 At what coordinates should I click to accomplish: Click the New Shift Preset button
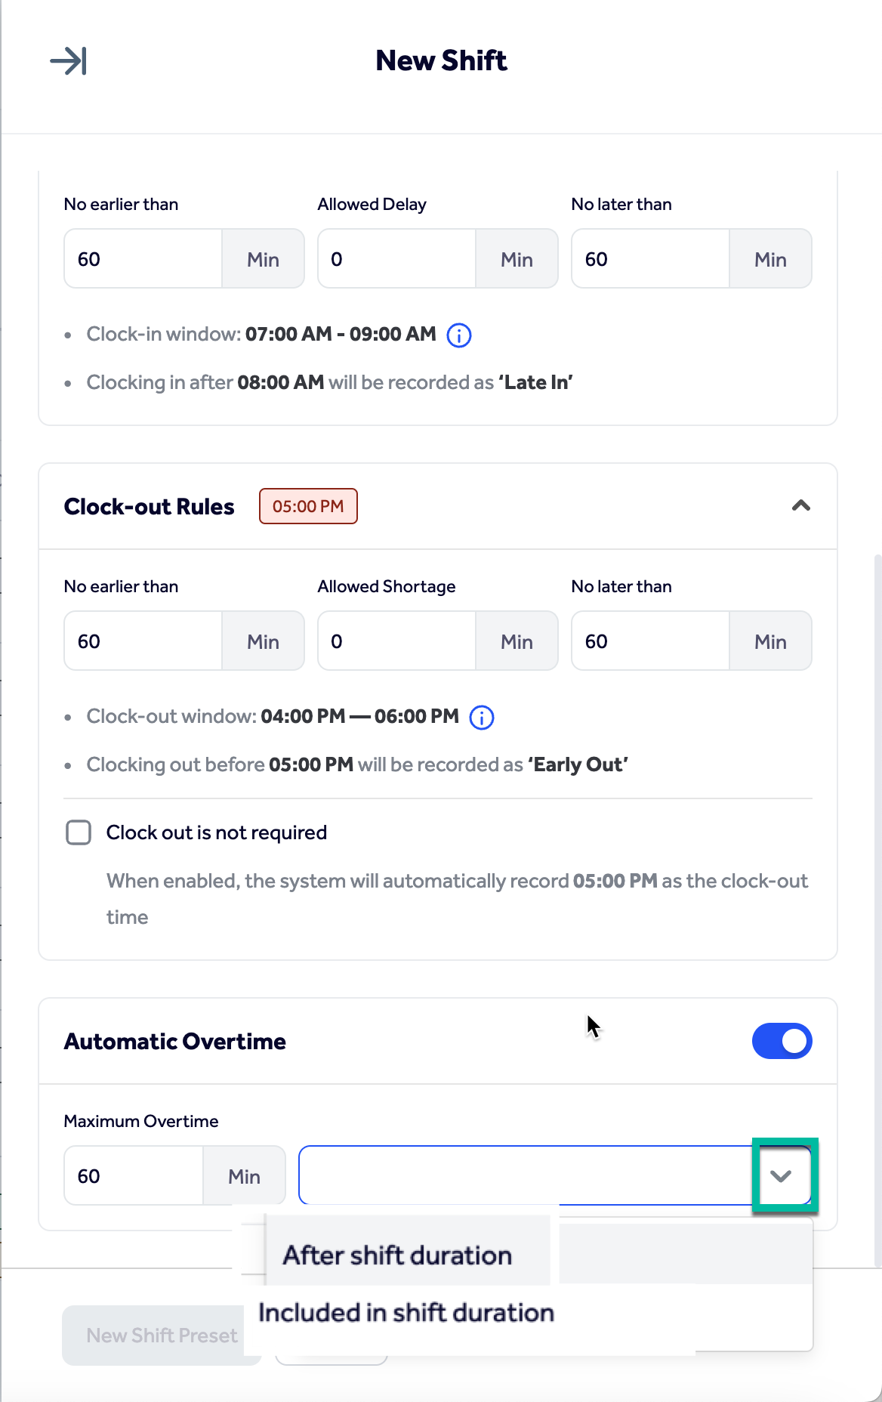pyautogui.click(x=161, y=1334)
